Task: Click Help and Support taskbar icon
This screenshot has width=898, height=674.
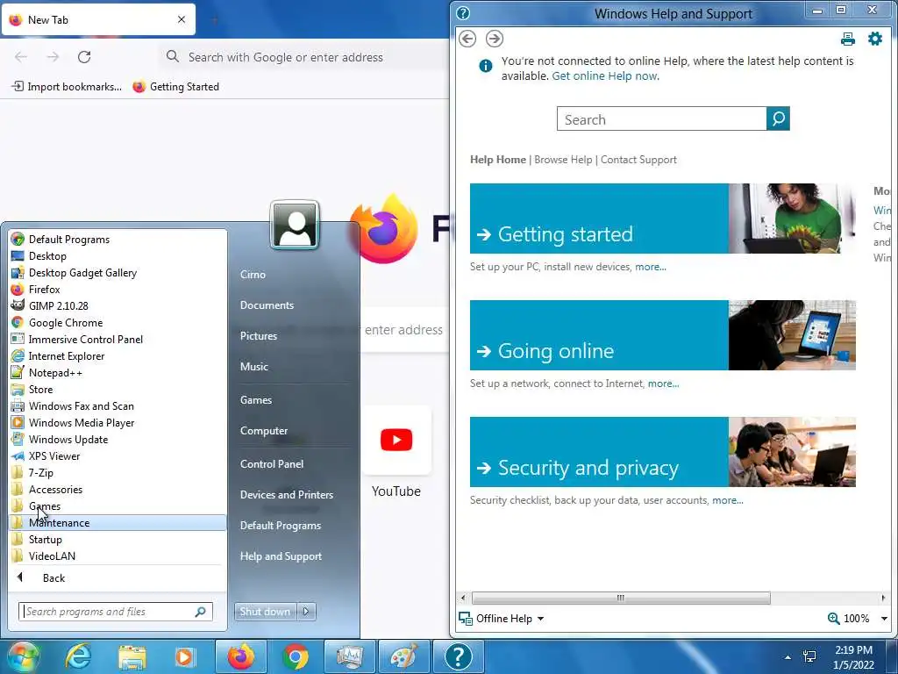Action: tap(458, 656)
